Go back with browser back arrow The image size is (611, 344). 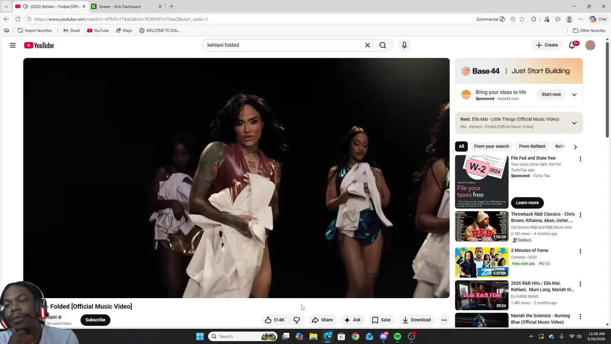coord(6,19)
